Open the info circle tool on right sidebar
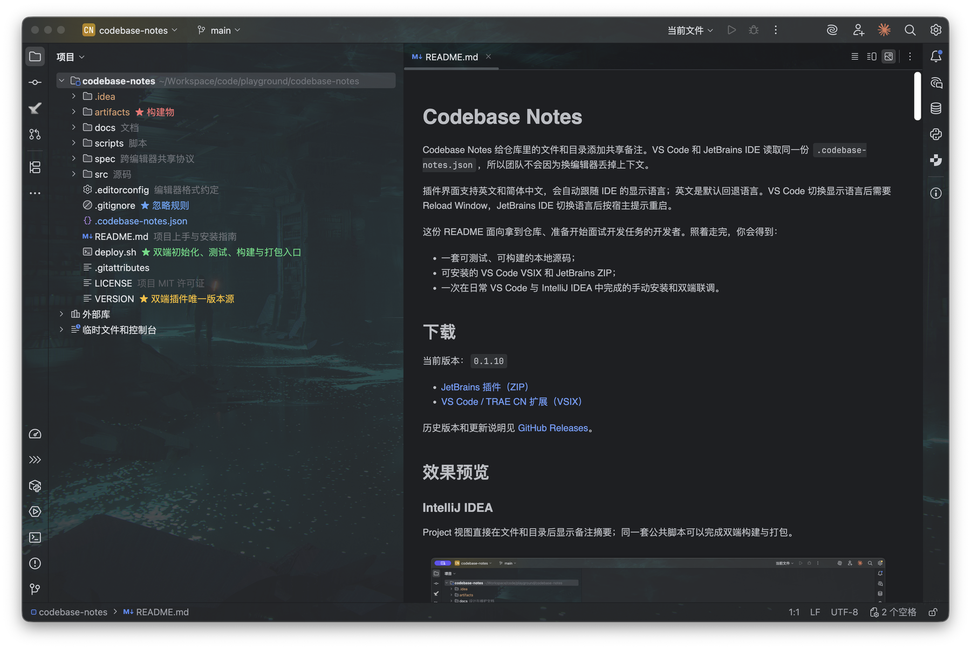971x649 pixels. click(936, 193)
